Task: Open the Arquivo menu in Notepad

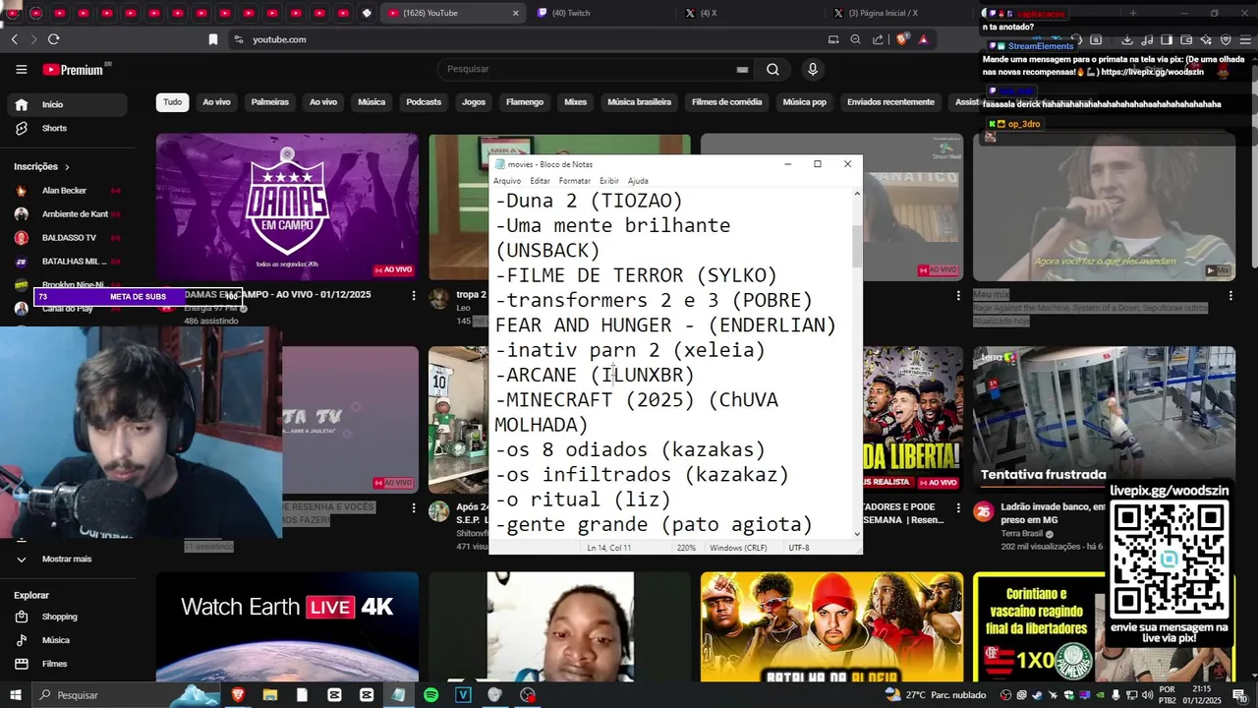Action: (507, 181)
